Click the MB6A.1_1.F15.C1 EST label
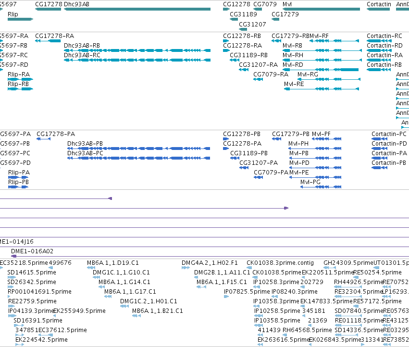 click(222, 282)
